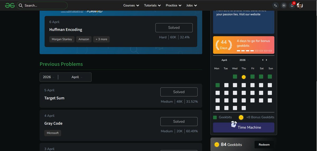Go to next month in the calendar
This screenshot has width=317, height=151.
click(x=266, y=60)
